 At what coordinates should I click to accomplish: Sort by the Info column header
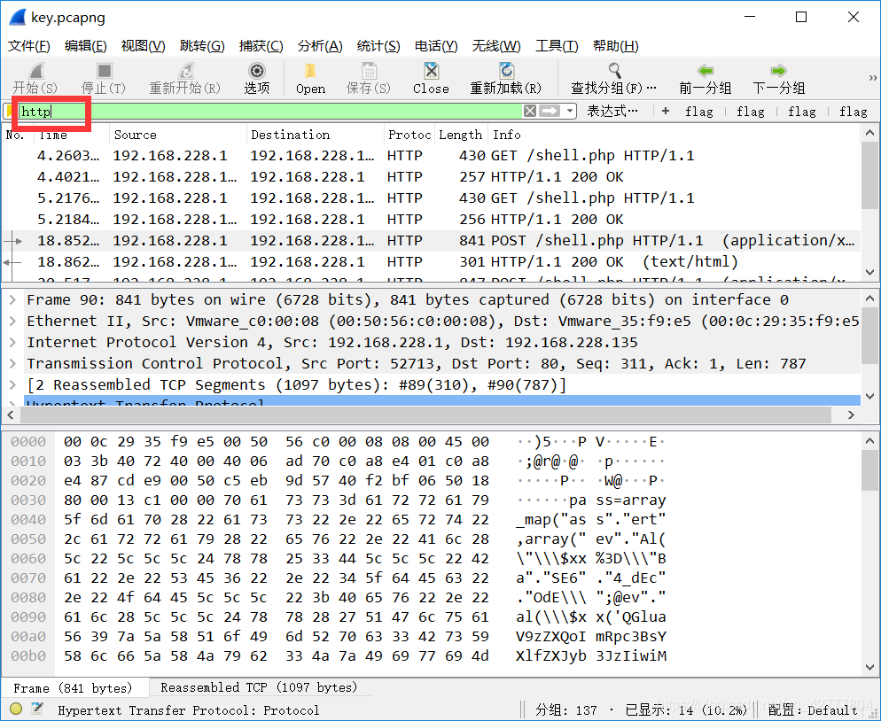674,135
